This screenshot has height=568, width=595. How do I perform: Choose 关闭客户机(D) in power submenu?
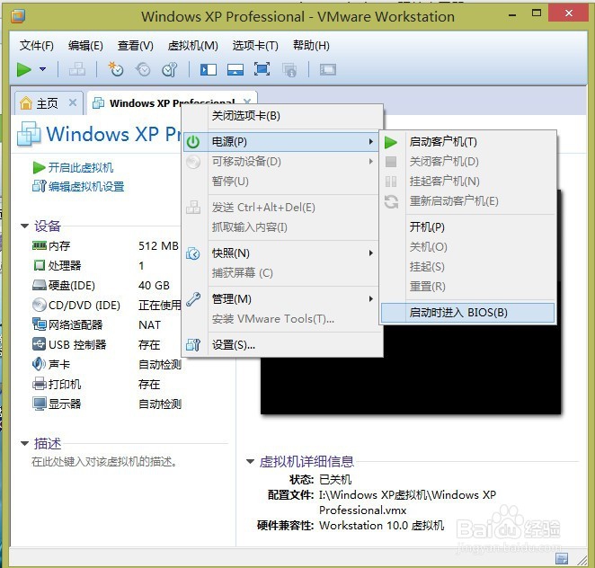pos(468,162)
